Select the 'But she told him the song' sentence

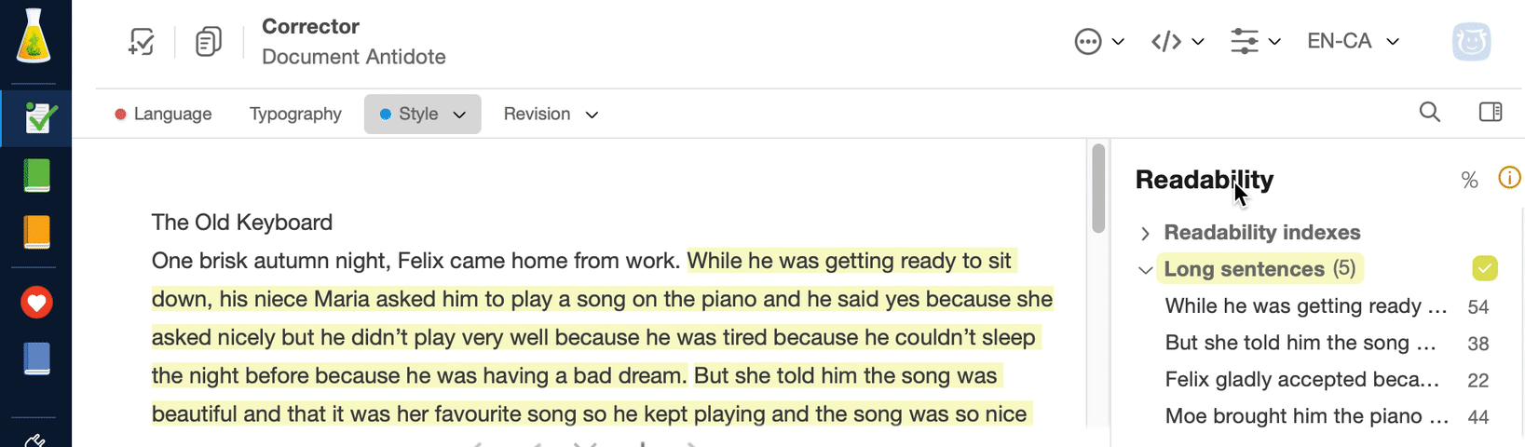click(1300, 343)
